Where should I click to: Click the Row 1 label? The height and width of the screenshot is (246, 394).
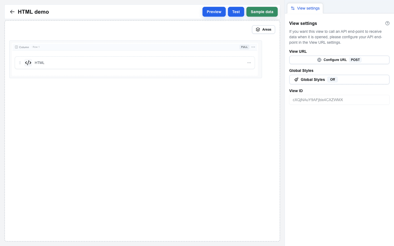click(36, 47)
